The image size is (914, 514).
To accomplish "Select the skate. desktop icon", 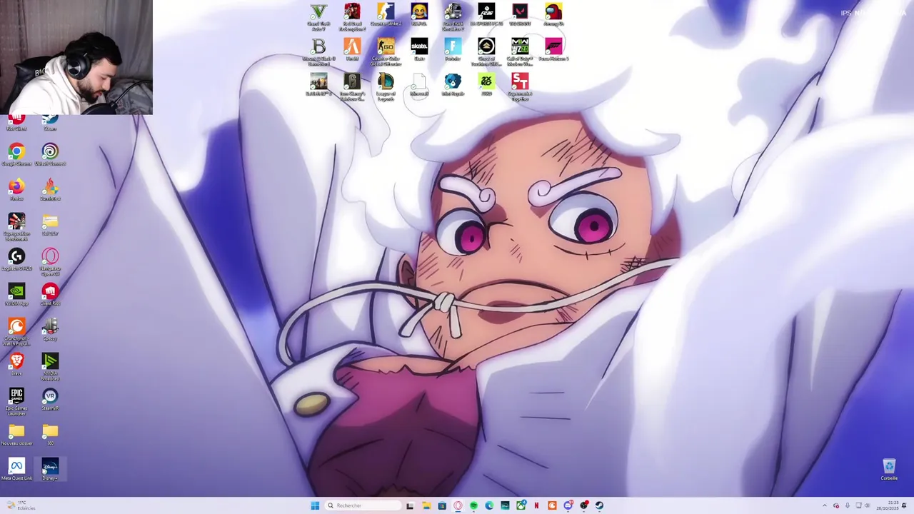I will coord(419,50).
